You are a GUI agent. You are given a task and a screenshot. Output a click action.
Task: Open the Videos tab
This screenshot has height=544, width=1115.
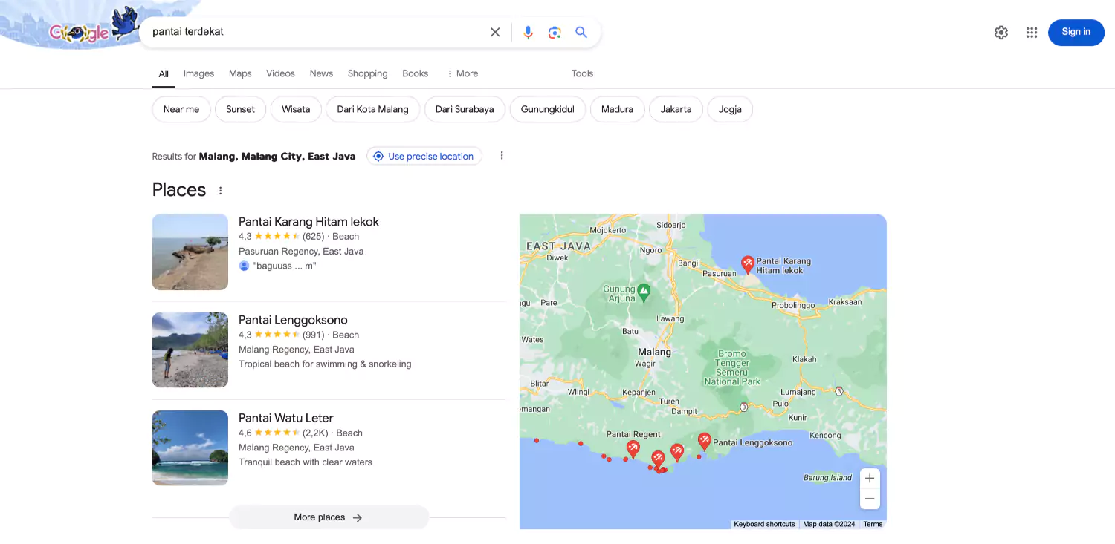pyautogui.click(x=280, y=73)
